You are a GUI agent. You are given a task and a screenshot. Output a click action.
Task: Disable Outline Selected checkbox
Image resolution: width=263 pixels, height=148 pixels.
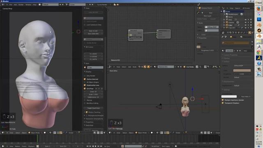coord(85,79)
